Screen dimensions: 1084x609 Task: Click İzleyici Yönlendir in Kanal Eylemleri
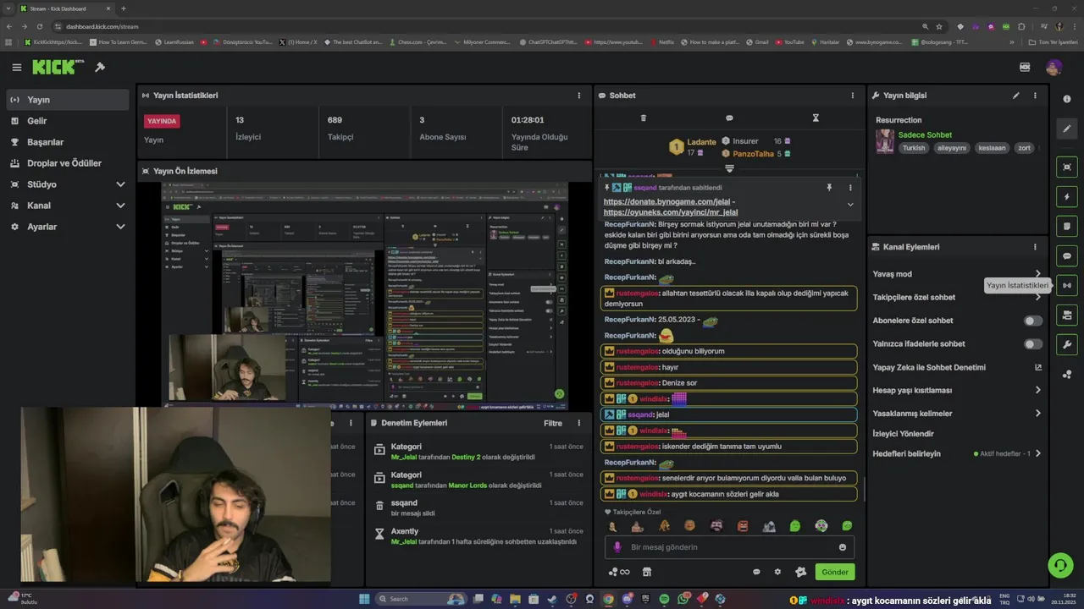pyautogui.click(x=903, y=434)
